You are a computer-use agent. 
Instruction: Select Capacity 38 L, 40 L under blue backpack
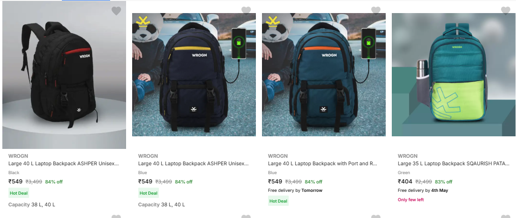162,204
